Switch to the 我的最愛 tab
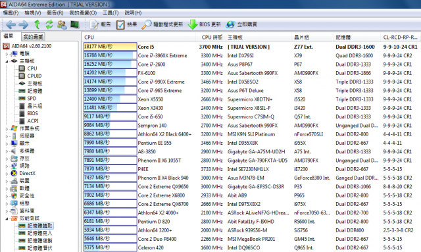This screenshot has width=421, height=252. point(34,37)
